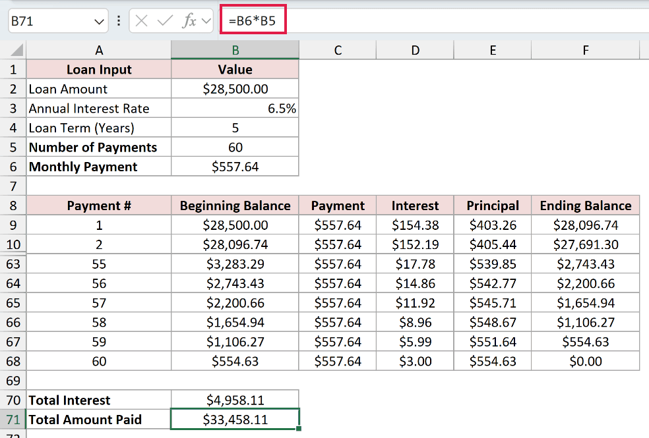Select the Loan Amount value $28,500.00 in row 2

coord(235,89)
